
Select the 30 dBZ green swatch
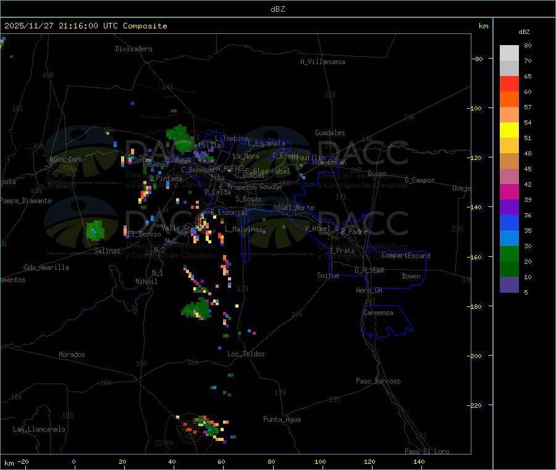point(509,253)
